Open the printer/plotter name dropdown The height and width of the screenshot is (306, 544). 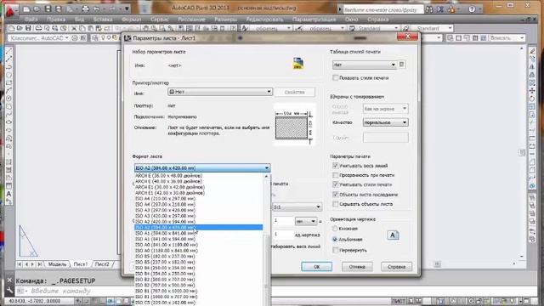[220, 92]
